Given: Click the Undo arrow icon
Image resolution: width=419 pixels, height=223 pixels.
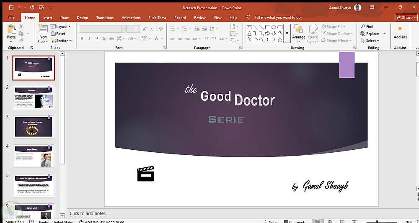Looking at the screenshot, I should coord(20,8).
